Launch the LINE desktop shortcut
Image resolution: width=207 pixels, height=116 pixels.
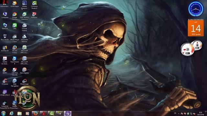tap(15, 26)
